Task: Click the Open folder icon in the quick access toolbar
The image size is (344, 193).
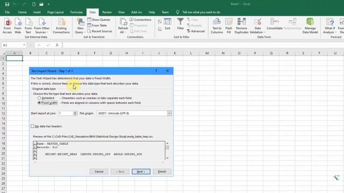Action: click(x=41, y=4)
